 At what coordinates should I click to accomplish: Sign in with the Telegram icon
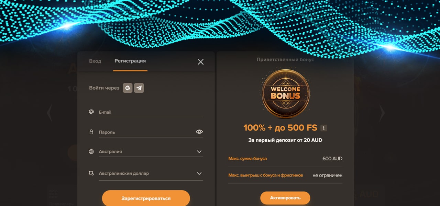pos(139,88)
